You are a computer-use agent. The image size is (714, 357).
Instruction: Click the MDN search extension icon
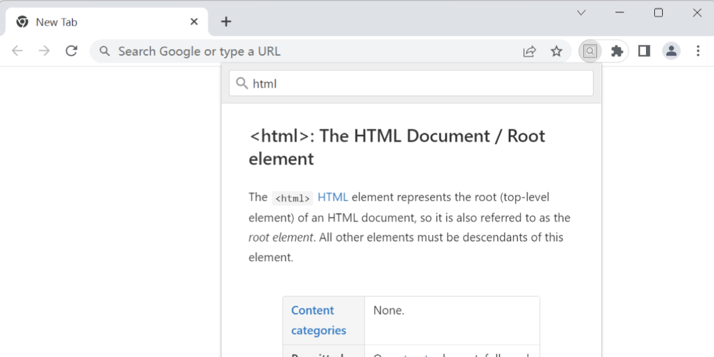(590, 51)
